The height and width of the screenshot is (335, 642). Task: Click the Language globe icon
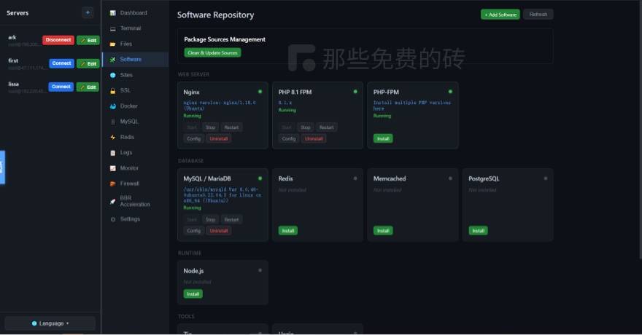click(x=34, y=323)
